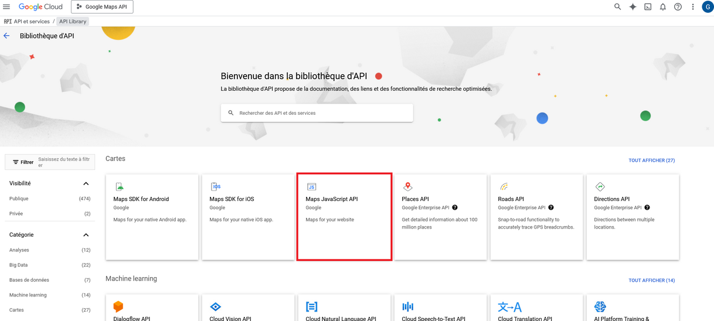Viewport: 714px width, 321px height.
Task: Filter by Publique visibility
Action: pos(19,199)
